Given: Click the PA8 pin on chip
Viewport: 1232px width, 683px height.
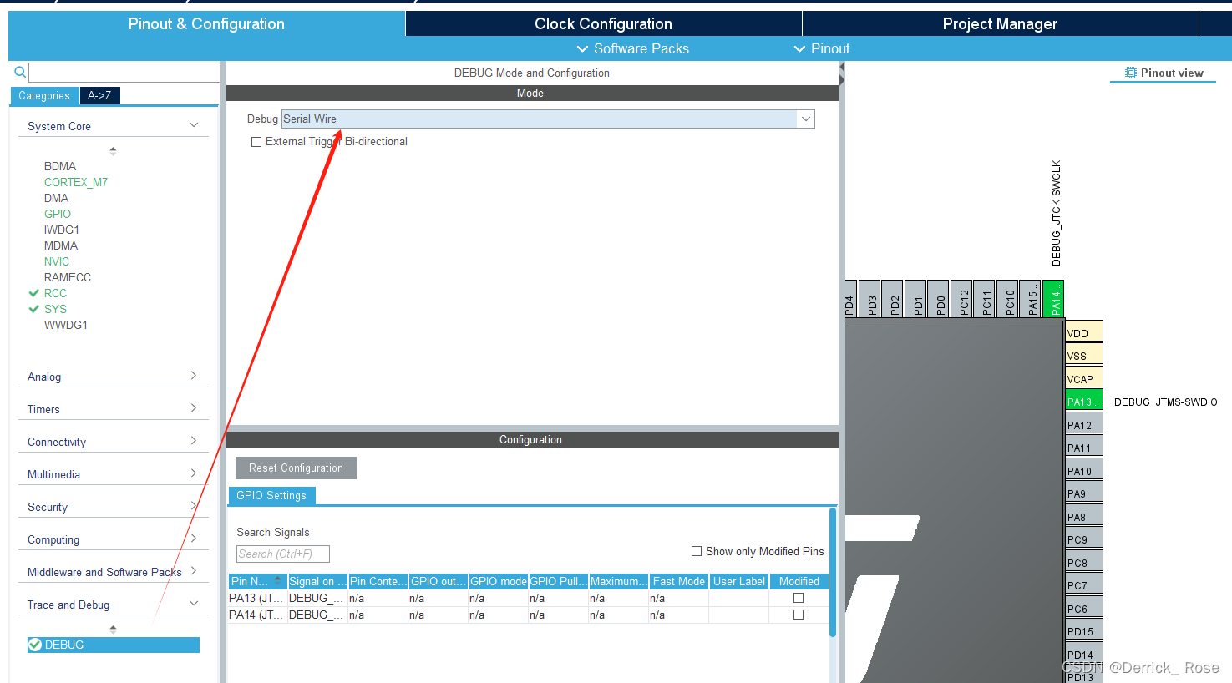Looking at the screenshot, I should (x=1084, y=515).
